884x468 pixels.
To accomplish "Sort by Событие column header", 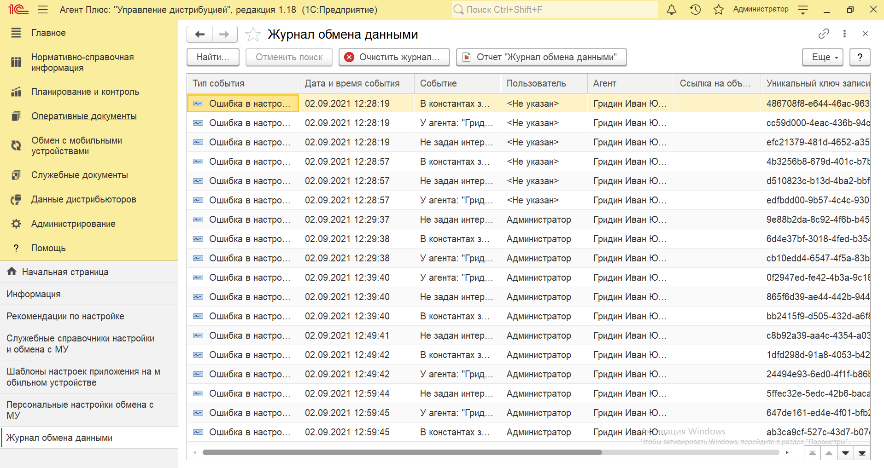I will pos(457,83).
